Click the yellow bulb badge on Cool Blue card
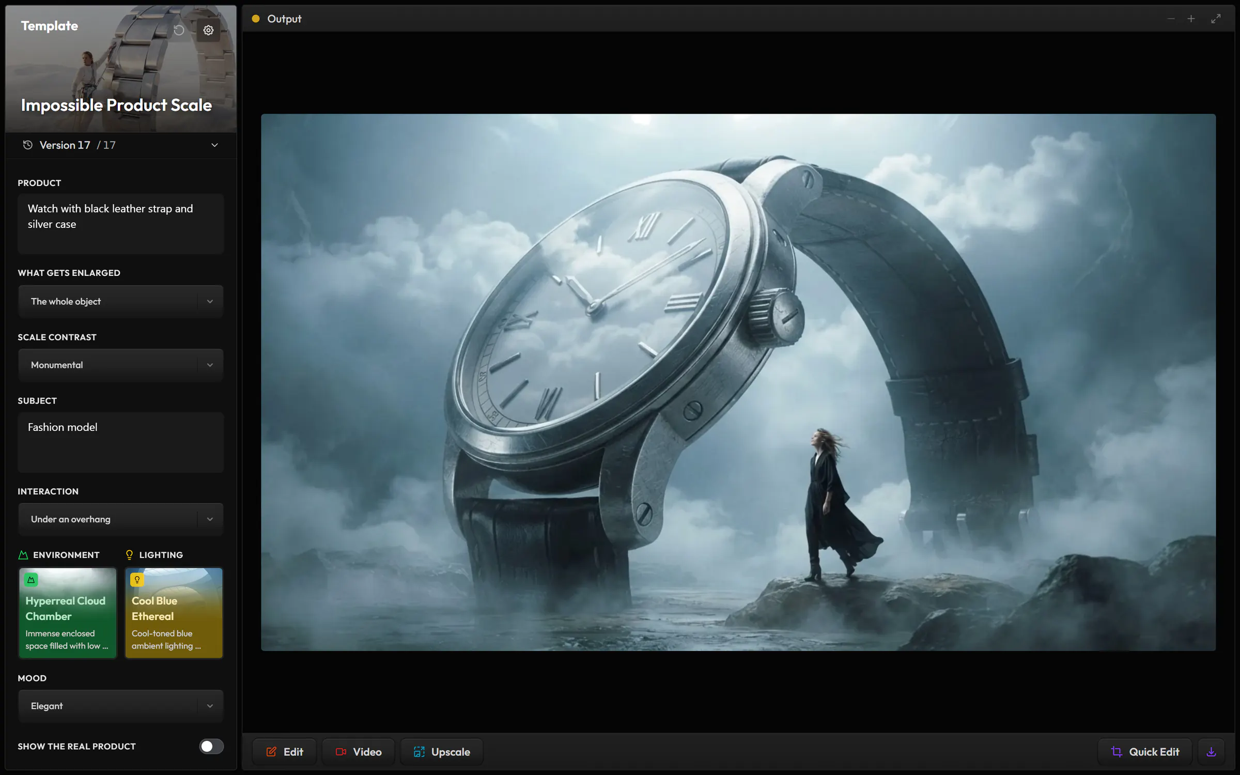 click(x=137, y=580)
